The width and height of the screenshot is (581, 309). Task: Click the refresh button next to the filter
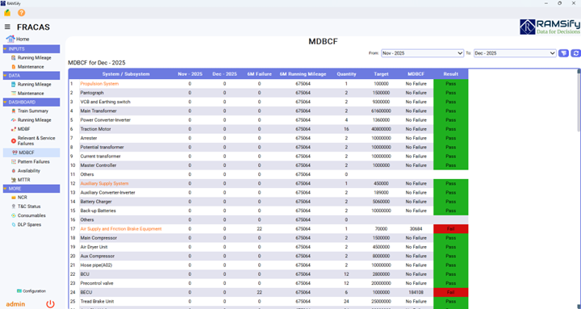pyautogui.click(x=576, y=53)
